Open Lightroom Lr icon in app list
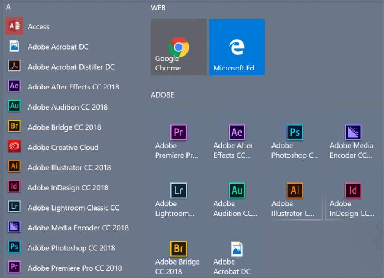Viewport: 384px width, 278px height. tap(14, 206)
